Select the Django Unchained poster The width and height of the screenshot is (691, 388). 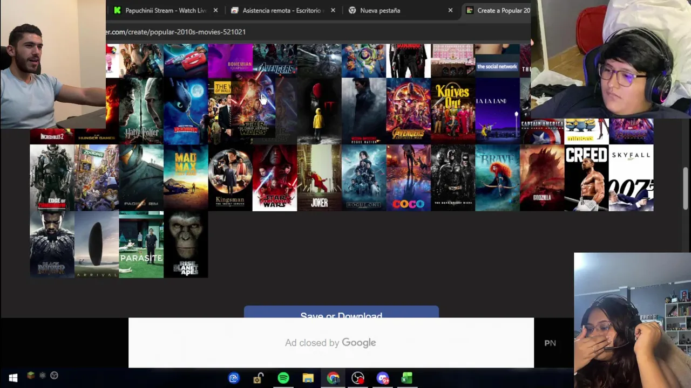point(408,61)
